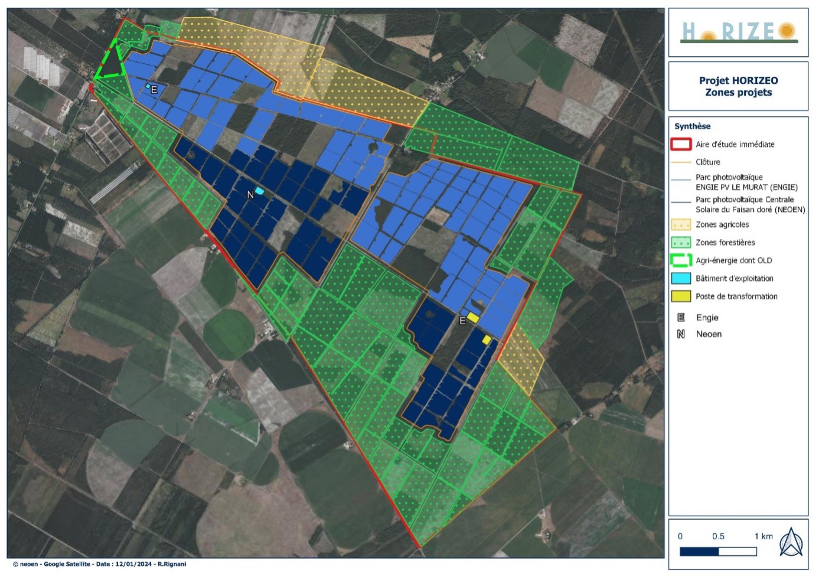The image size is (819, 580).
Task: Click the Centrale Solaire du Faisan doré text
Action: (750, 205)
